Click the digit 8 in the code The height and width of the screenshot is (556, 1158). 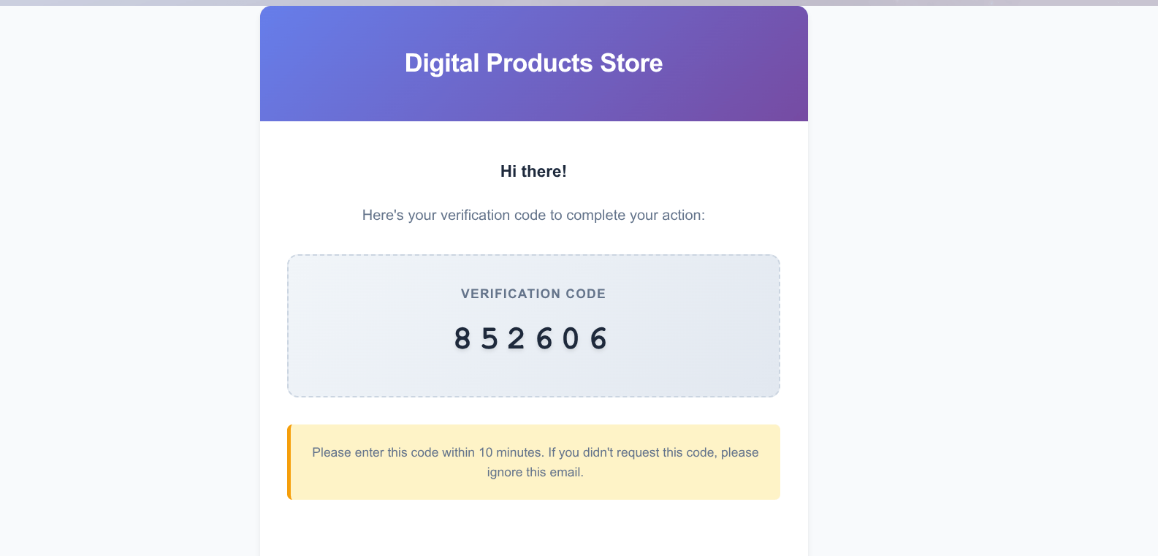(462, 339)
